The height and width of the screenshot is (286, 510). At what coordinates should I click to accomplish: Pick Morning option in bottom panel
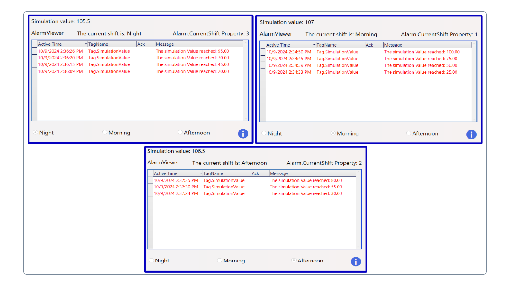pos(219,260)
